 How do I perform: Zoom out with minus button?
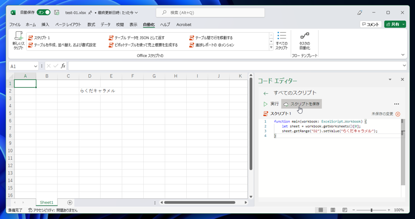pos(354,210)
